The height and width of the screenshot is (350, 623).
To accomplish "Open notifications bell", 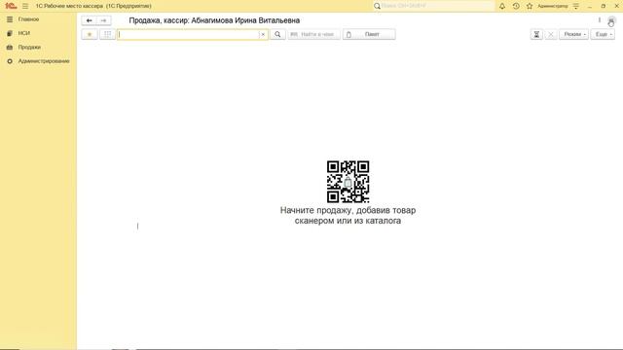I will coord(502,6).
